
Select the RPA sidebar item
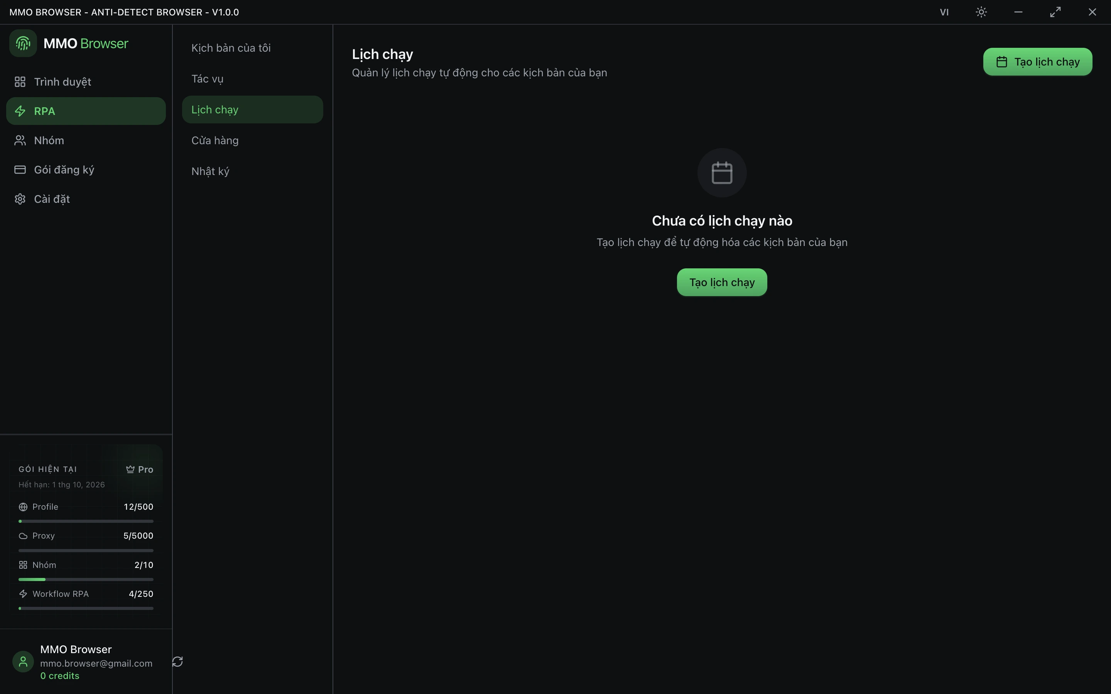click(x=86, y=111)
